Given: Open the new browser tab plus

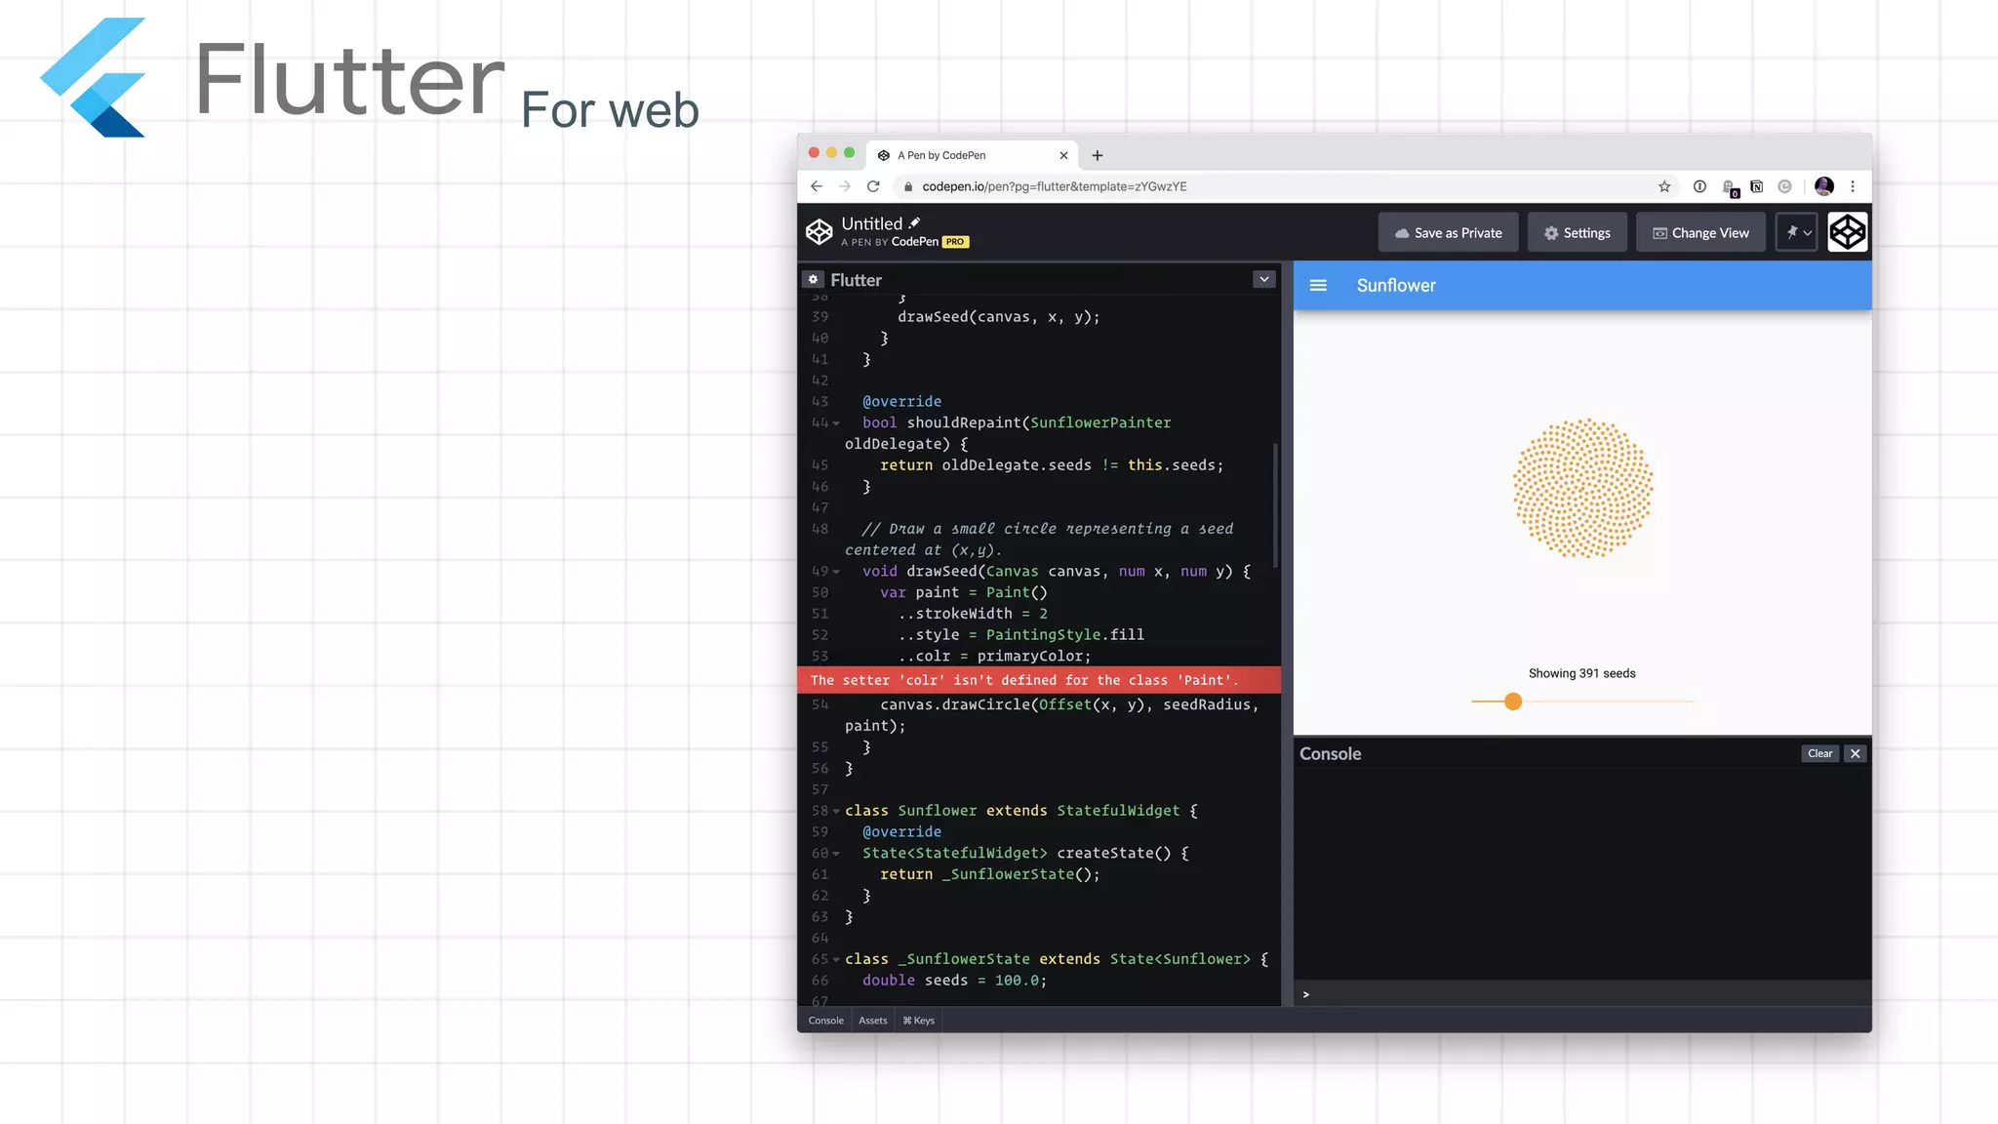Looking at the screenshot, I should pos(1098,155).
